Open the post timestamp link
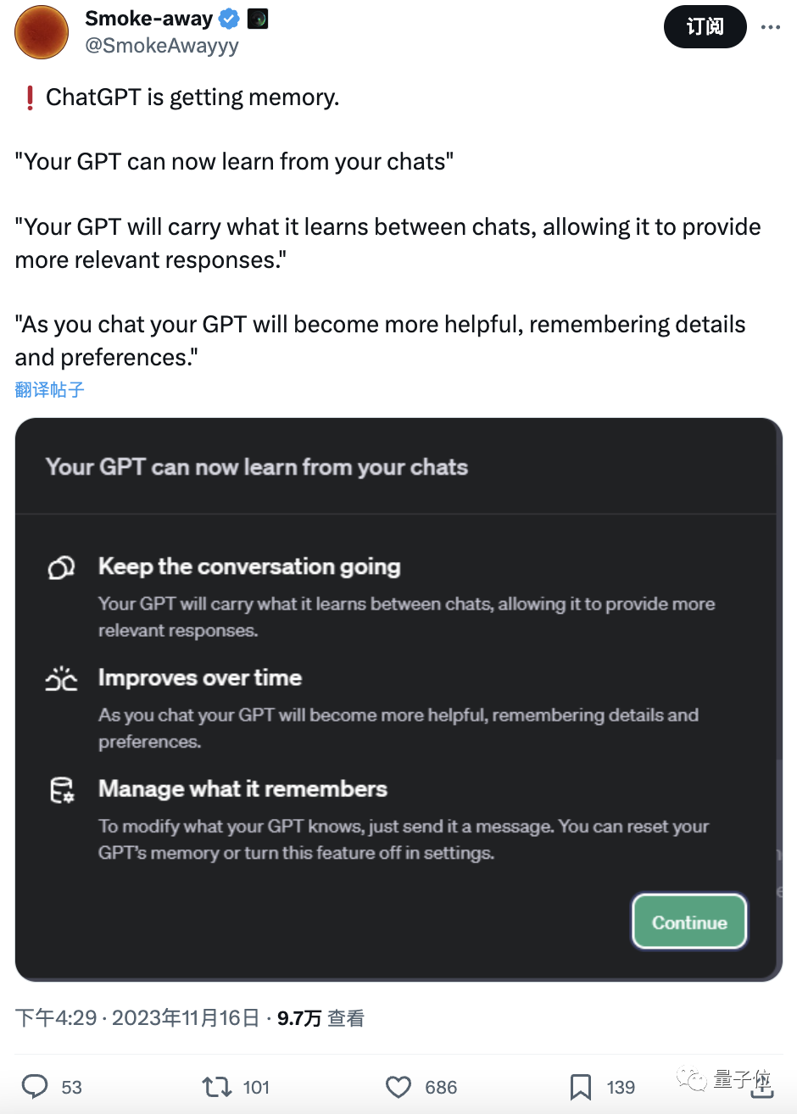The image size is (797, 1114). click(x=137, y=1018)
